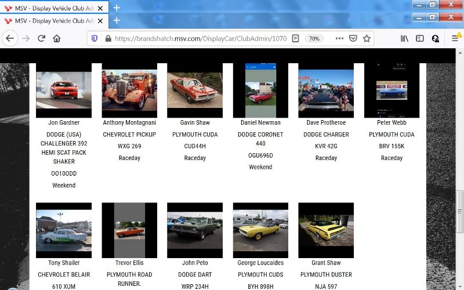Open the tracking protection shield icon
The width and height of the screenshot is (464, 290).
point(95,38)
